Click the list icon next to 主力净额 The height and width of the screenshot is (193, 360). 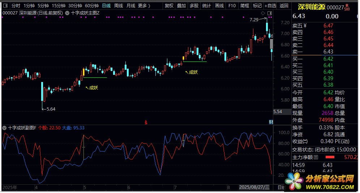[x=316, y=157]
